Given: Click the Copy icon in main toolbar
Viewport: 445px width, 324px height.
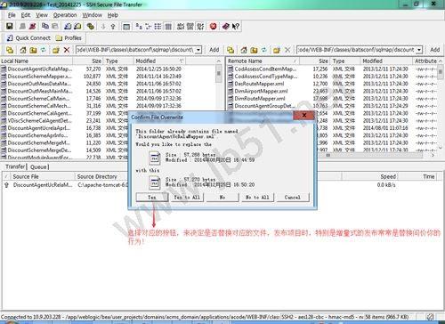Looking at the screenshot, I should pyautogui.click(x=45, y=26).
